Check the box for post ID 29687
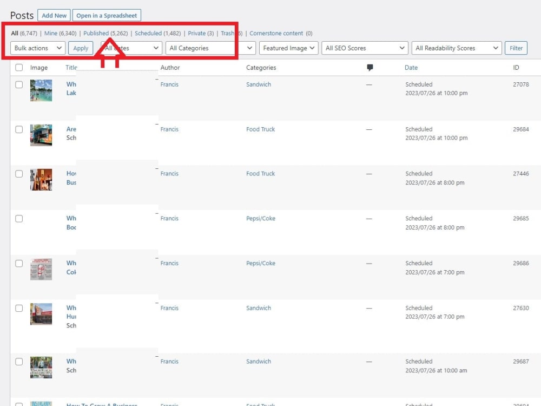The image size is (541, 406). pyautogui.click(x=19, y=362)
